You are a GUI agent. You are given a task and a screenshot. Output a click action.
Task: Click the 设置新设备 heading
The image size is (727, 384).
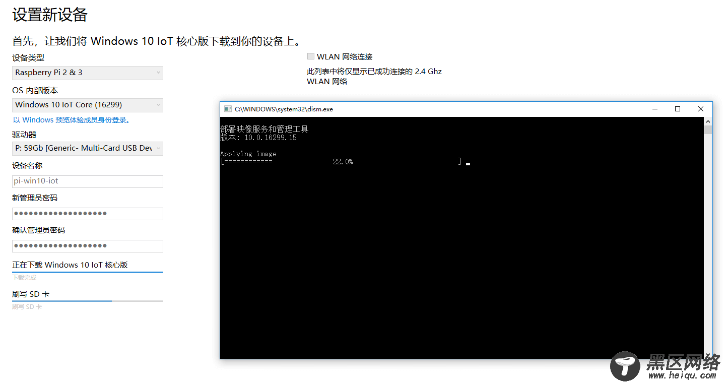[50, 15]
